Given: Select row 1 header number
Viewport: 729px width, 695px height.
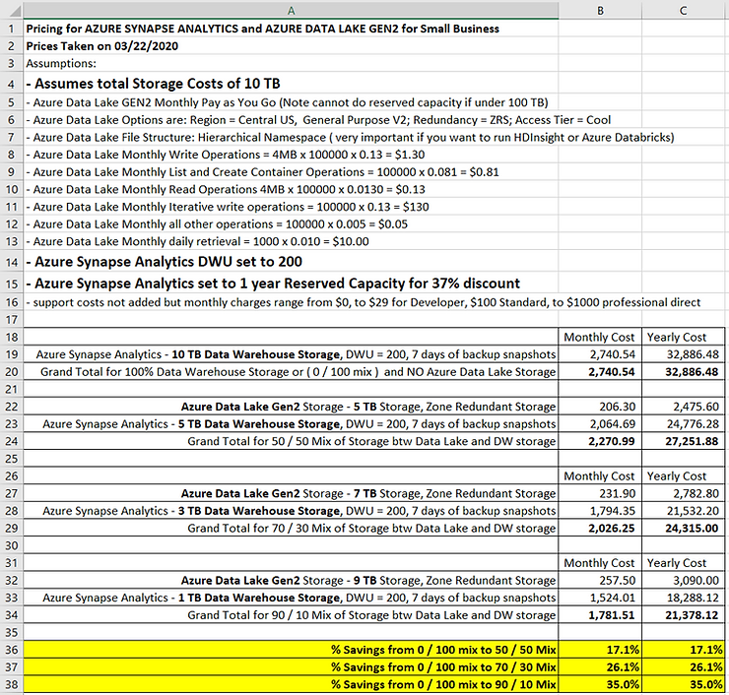Looking at the screenshot, I should (x=12, y=29).
